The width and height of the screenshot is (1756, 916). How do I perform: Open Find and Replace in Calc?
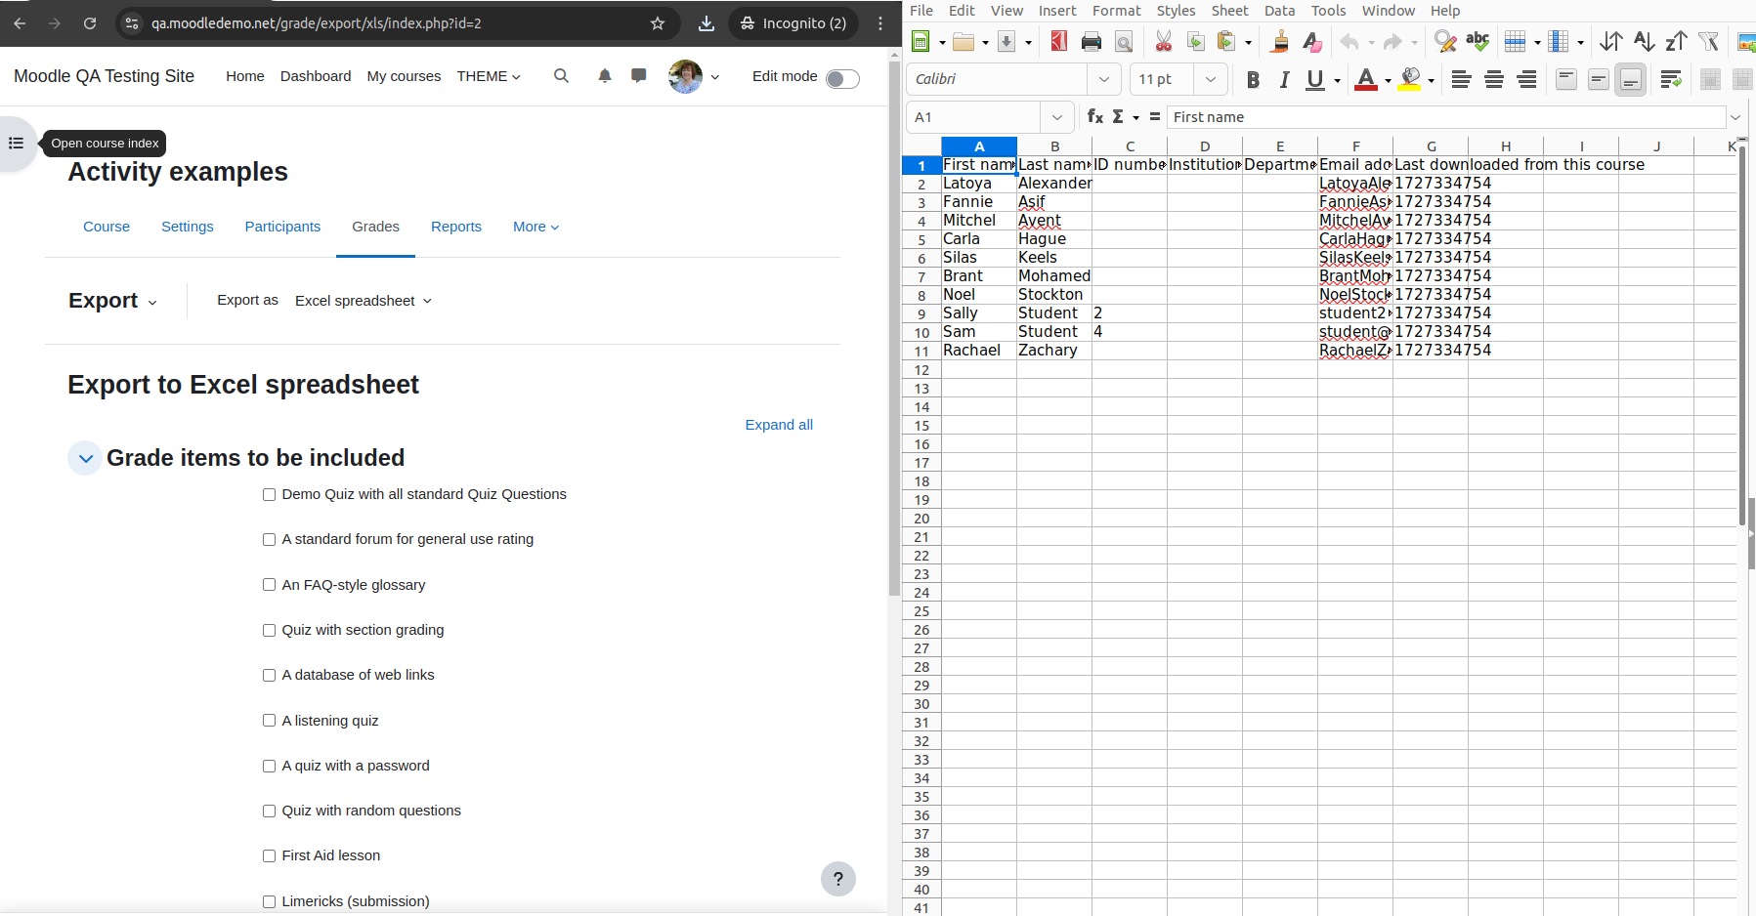[x=1444, y=41]
